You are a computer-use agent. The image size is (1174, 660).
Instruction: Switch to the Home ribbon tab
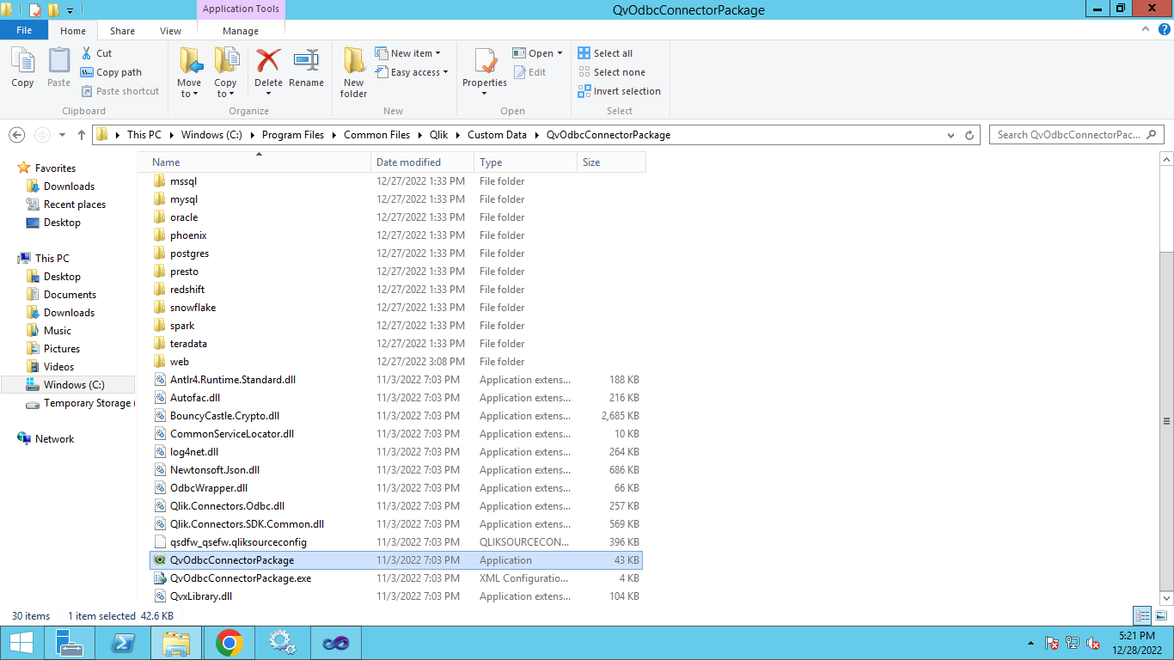(73, 31)
